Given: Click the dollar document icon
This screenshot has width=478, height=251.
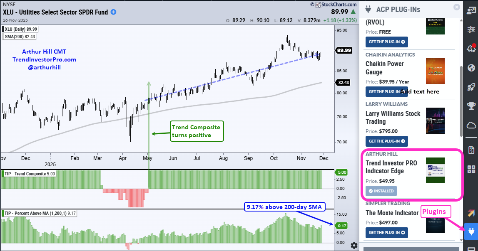Looking at the screenshot, I should coord(471,150).
